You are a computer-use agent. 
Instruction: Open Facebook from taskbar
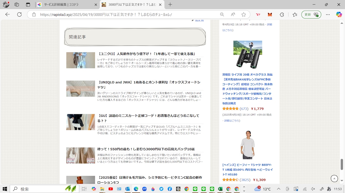click(x=170, y=189)
